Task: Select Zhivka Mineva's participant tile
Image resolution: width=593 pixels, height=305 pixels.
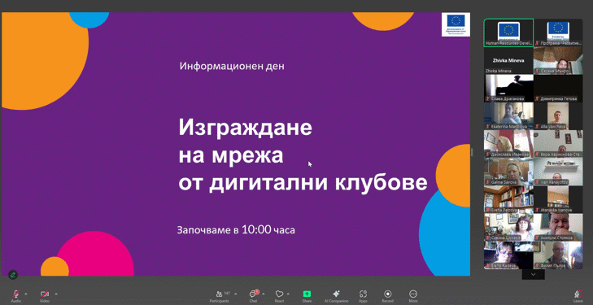Action: (x=508, y=60)
